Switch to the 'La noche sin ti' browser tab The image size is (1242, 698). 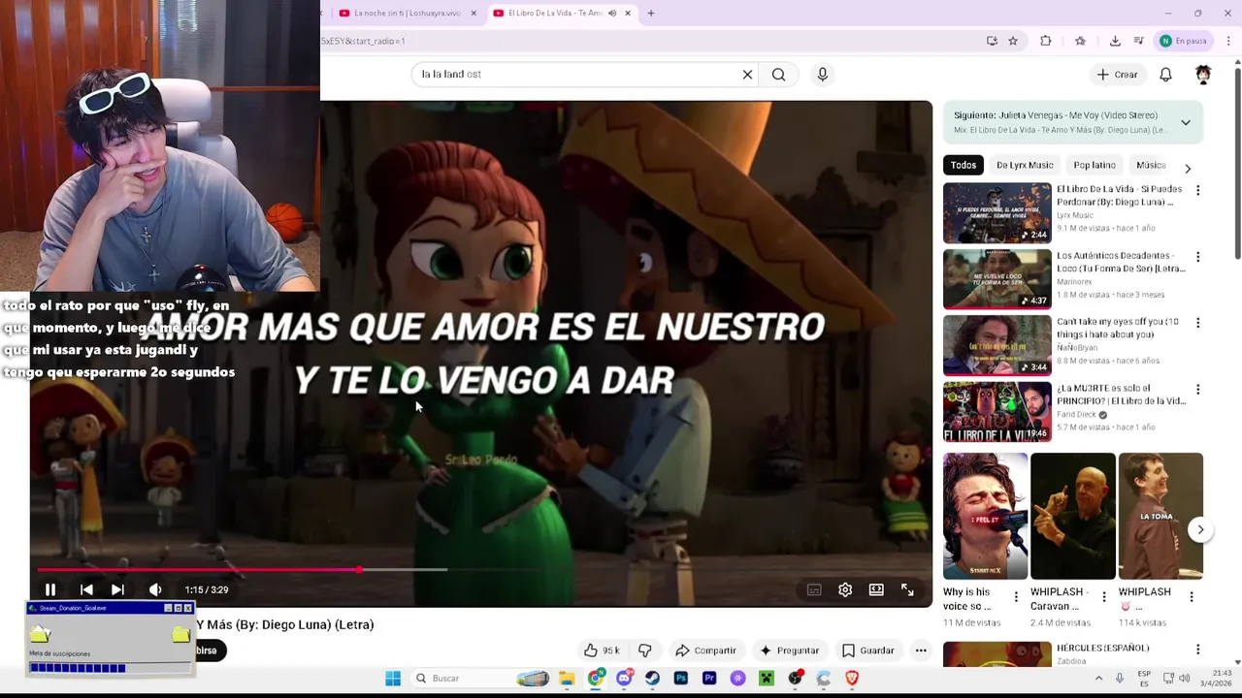[408, 14]
